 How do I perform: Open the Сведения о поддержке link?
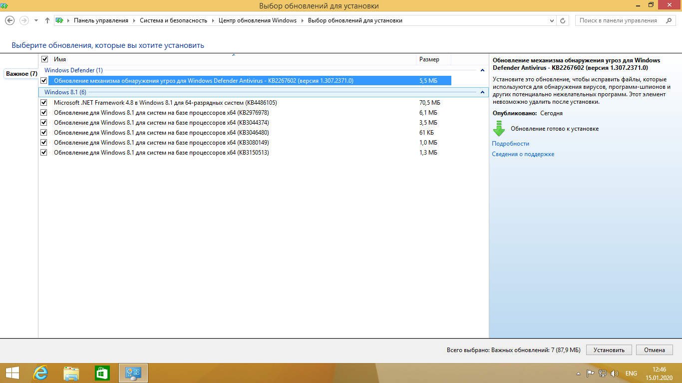click(x=523, y=154)
